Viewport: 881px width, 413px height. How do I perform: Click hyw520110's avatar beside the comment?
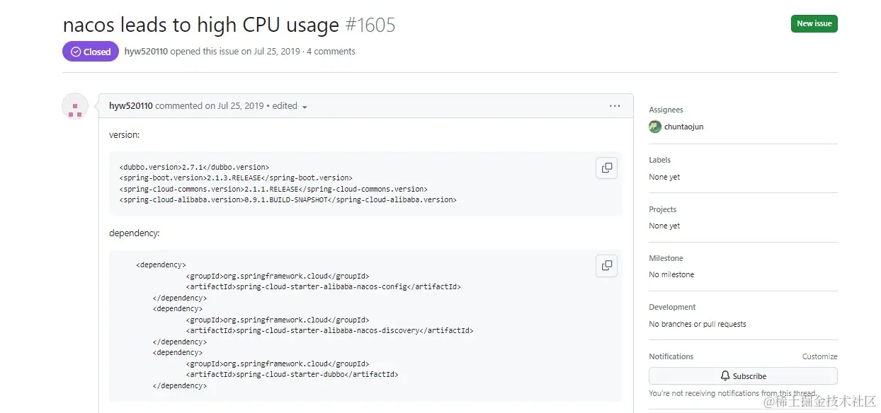75,106
